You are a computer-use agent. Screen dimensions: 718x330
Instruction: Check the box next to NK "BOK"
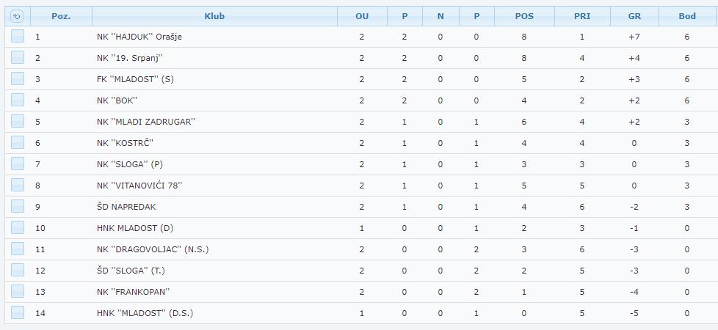click(x=18, y=100)
